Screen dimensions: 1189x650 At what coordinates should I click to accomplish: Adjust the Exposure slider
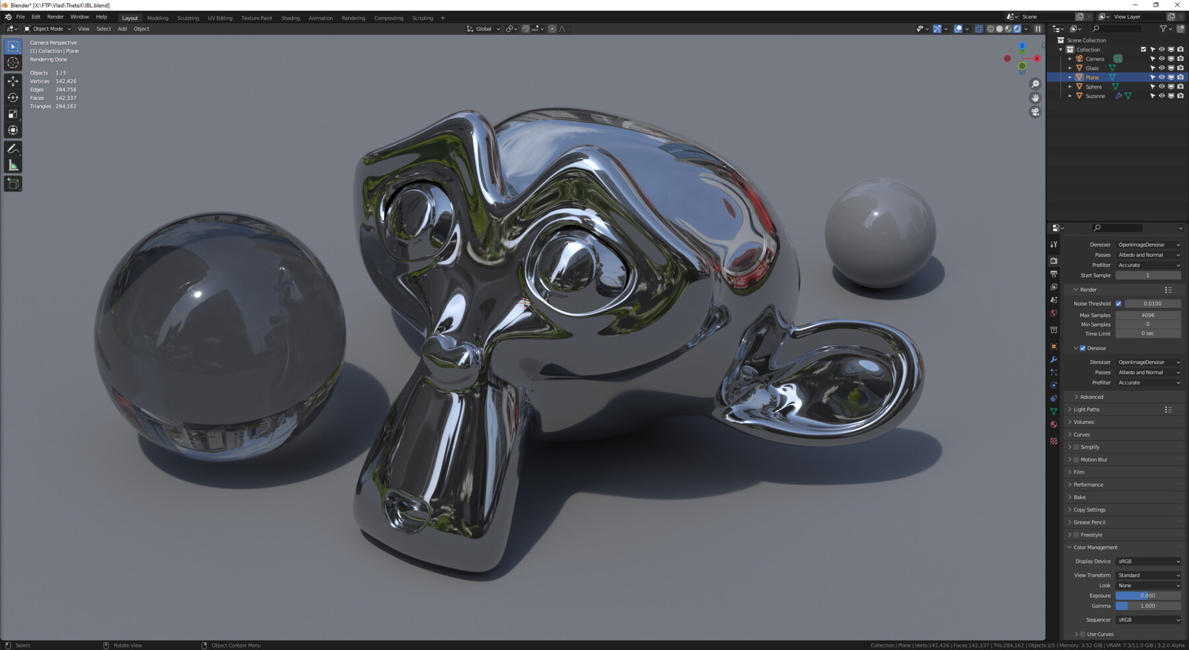point(1148,596)
